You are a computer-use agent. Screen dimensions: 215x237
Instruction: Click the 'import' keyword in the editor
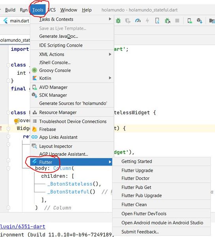20,49
